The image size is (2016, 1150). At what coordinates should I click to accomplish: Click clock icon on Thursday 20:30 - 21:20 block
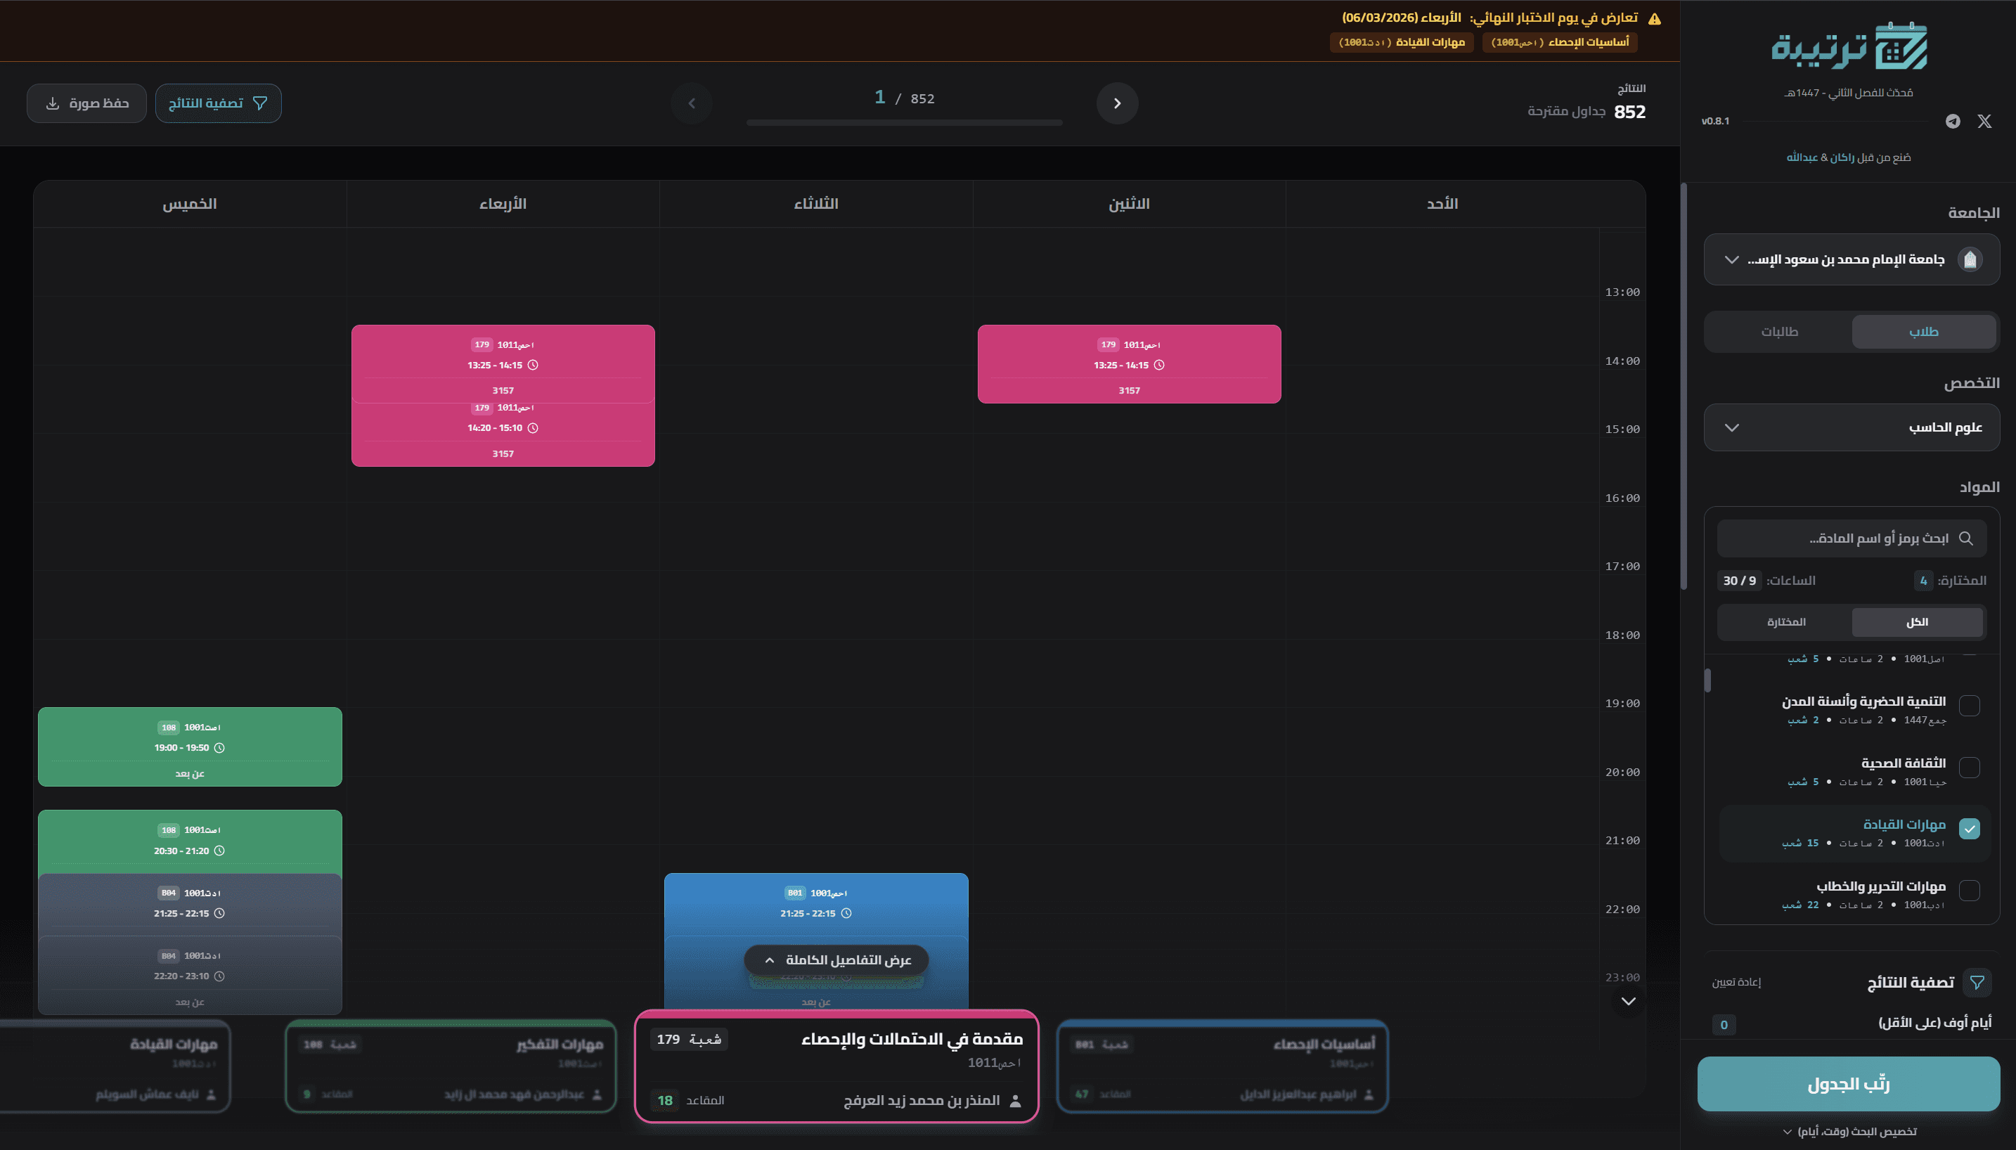[219, 851]
